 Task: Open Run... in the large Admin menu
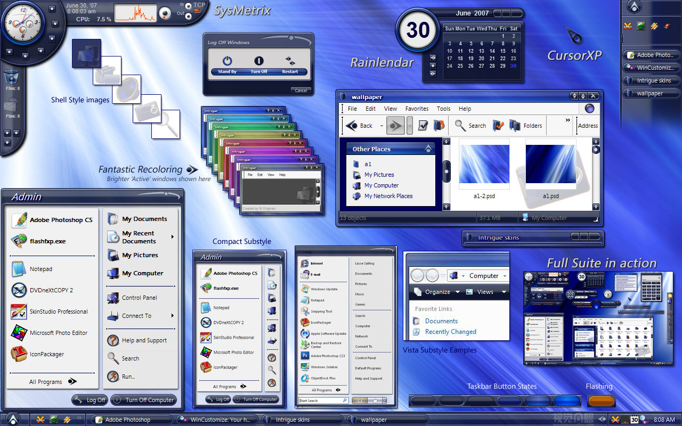(121, 376)
